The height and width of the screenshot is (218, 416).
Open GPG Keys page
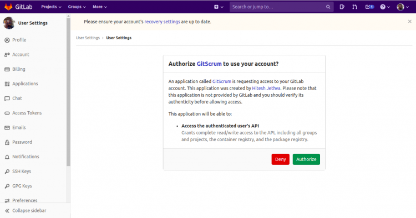pyautogui.click(x=22, y=186)
